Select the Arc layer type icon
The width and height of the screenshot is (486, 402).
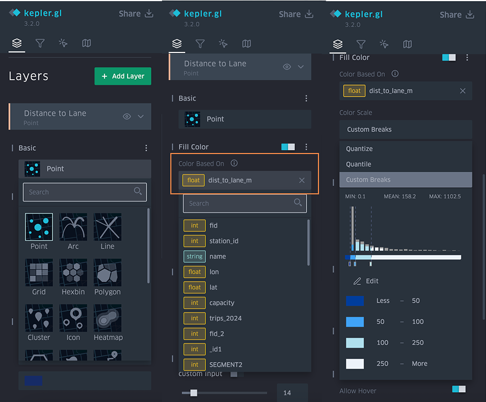[x=73, y=227]
